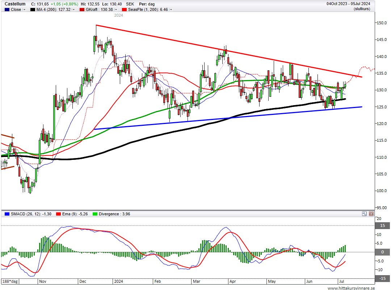Click the 15 level marker on SMACD axis
This screenshot has width=391, height=290.
coord(383,225)
